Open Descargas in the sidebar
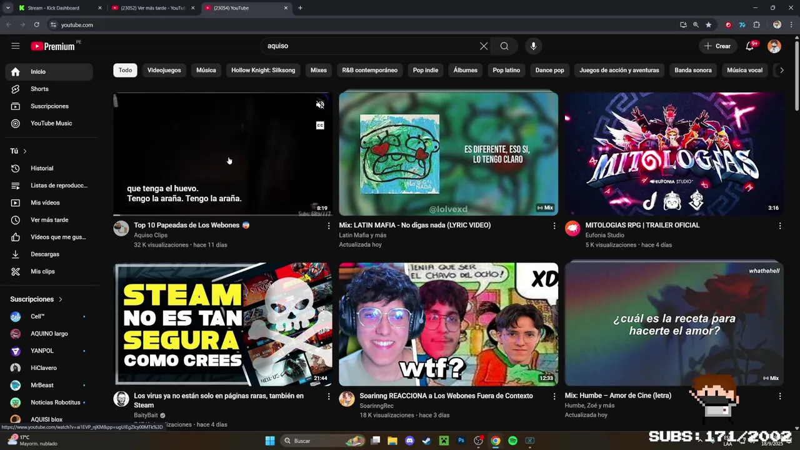Viewport: 800px width, 450px height. pos(49,254)
